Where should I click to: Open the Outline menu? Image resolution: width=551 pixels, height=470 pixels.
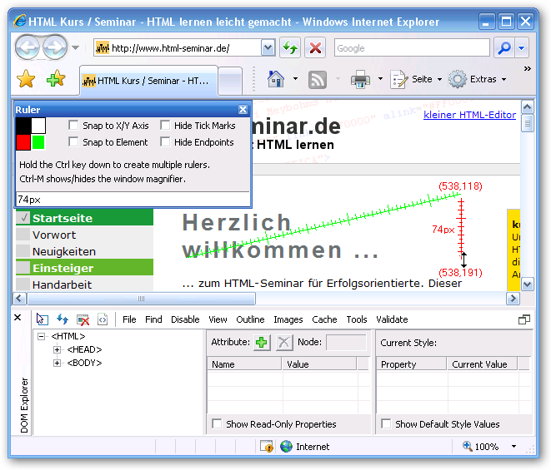(x=250, y=319)
